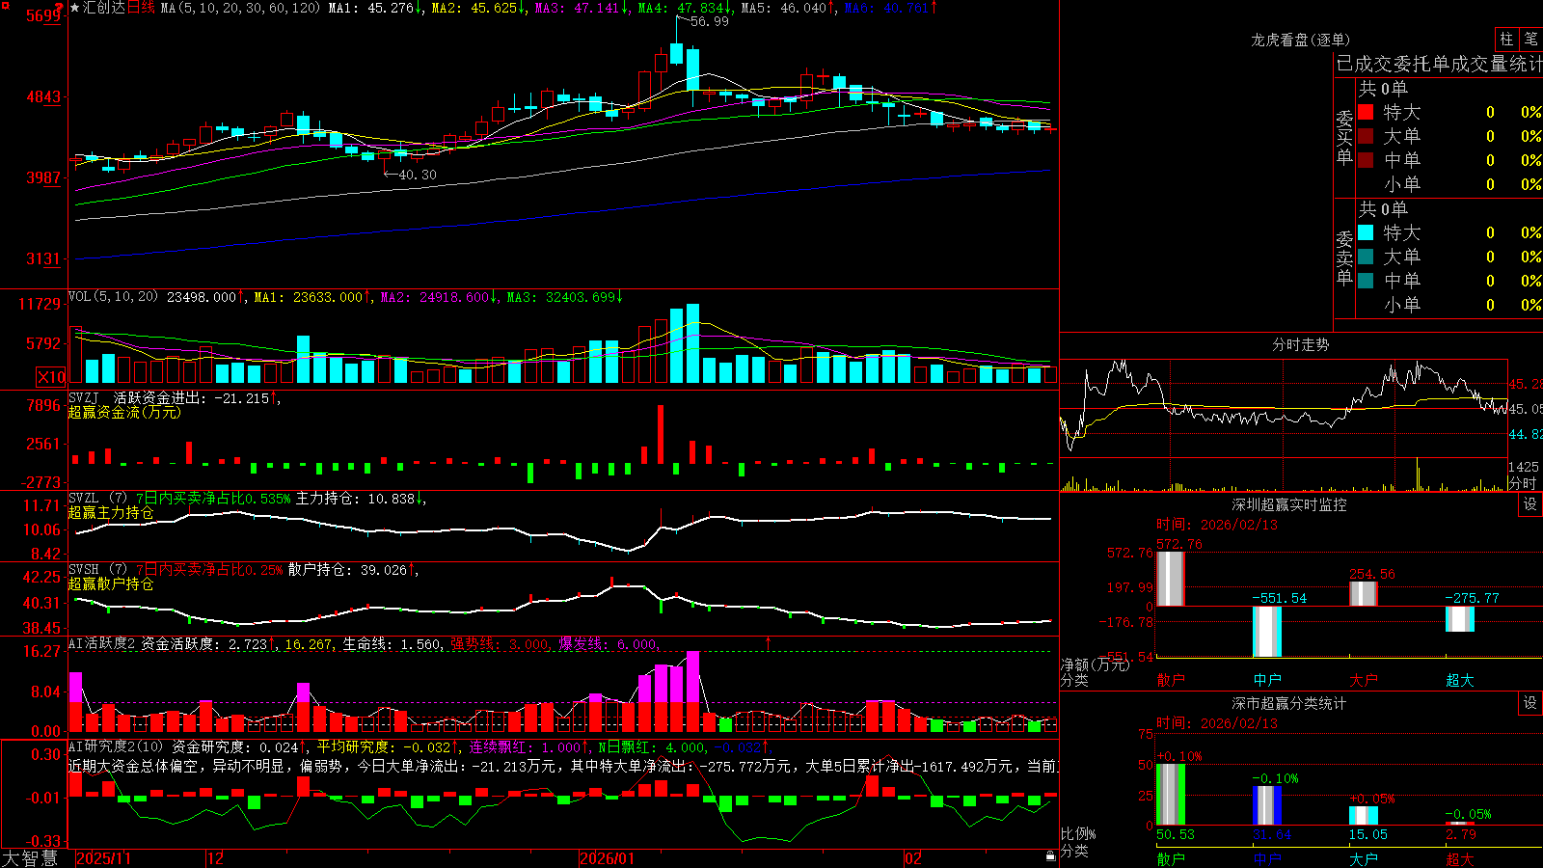1543x868 pixels.
Task: Click the 委买单 section label
Action: tap(1344, 138)
